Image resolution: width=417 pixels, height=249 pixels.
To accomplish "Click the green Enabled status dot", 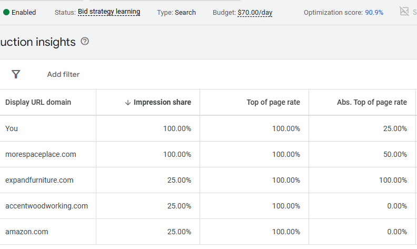I will click(x=6, y=12).
